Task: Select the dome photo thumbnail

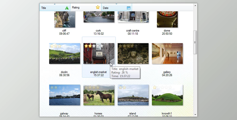Action: tap(167, 19)
